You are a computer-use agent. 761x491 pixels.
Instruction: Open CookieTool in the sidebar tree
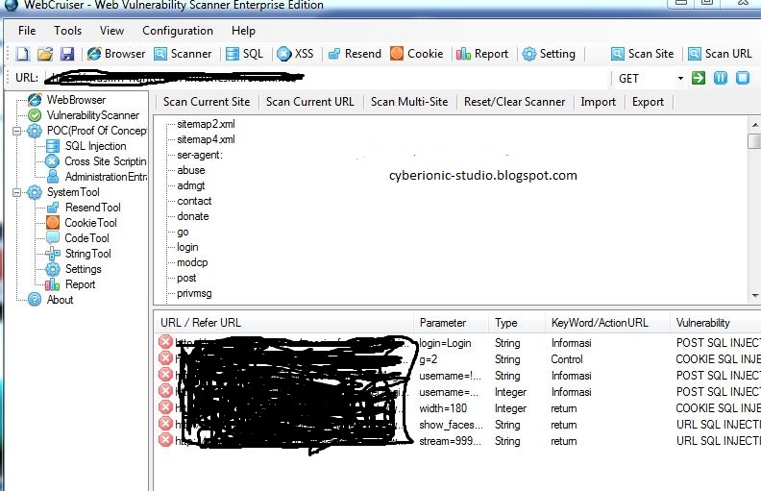click(x=90, y=223)
